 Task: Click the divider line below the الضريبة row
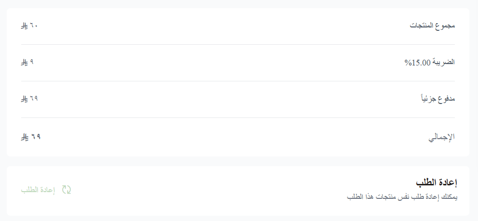[238, 81]
